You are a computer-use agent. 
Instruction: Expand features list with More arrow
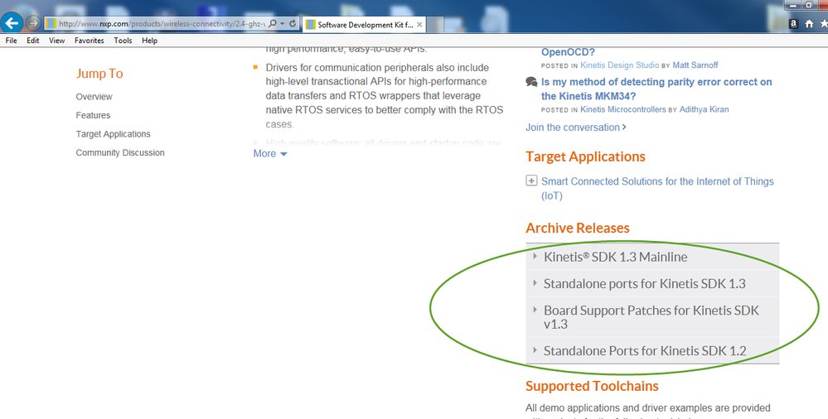270,153
